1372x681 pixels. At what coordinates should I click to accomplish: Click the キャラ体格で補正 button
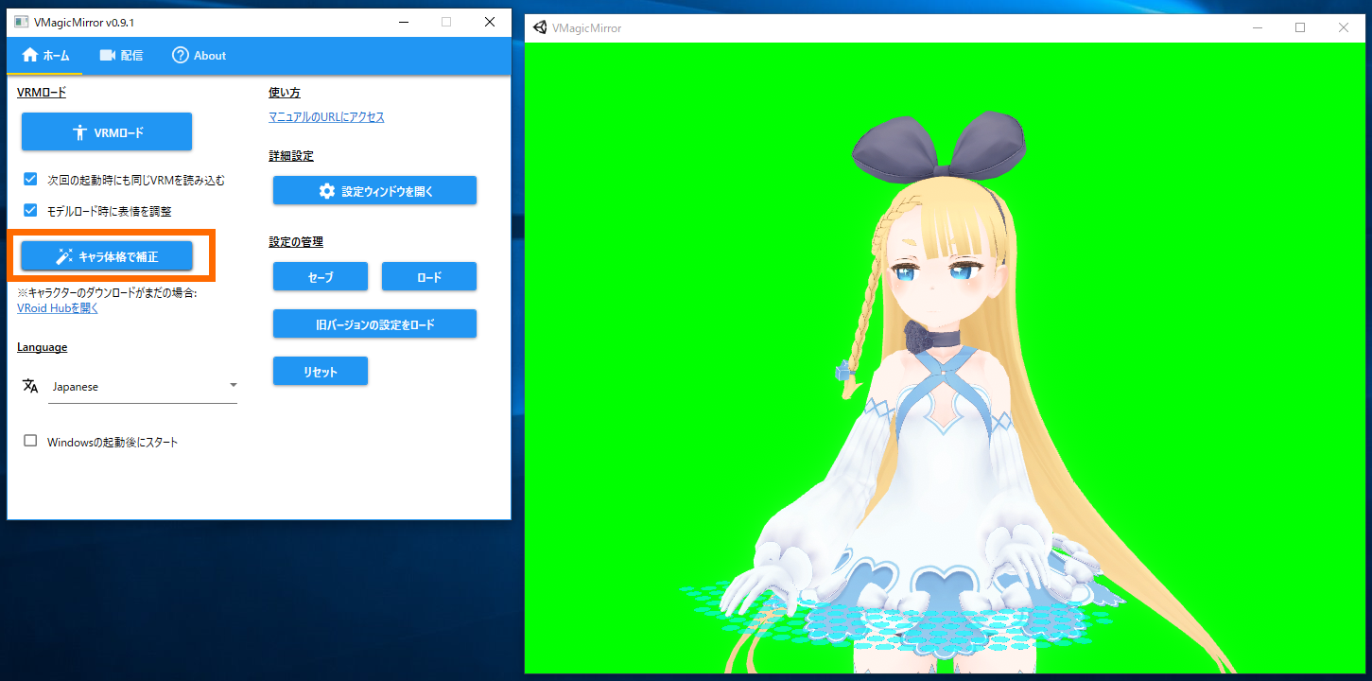click(107, 256)
